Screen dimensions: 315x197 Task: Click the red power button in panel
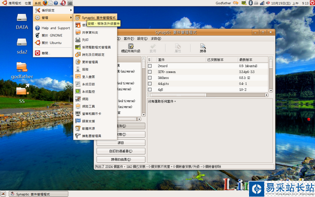(x=313, y=2)
